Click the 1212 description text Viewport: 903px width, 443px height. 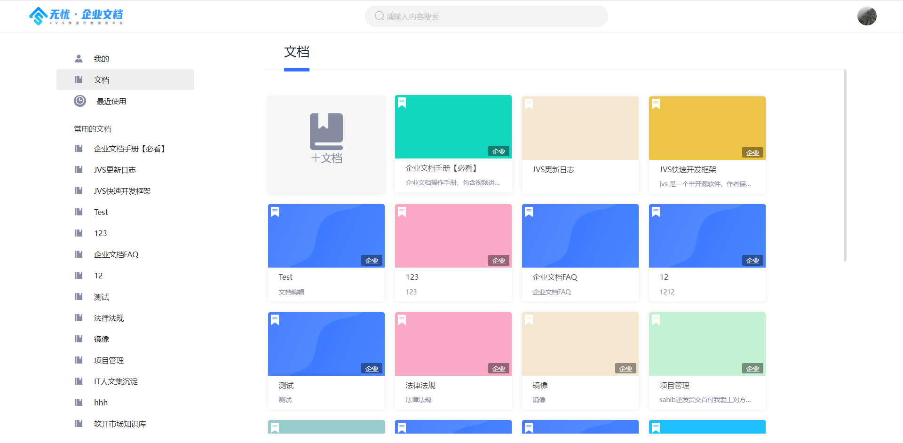[667, 292]
